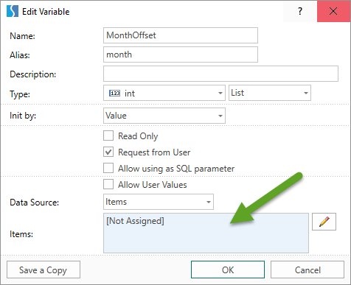This screenshot has width=351, height=285.
Task: Close the Edit Variable dialog
Action: 333,11
